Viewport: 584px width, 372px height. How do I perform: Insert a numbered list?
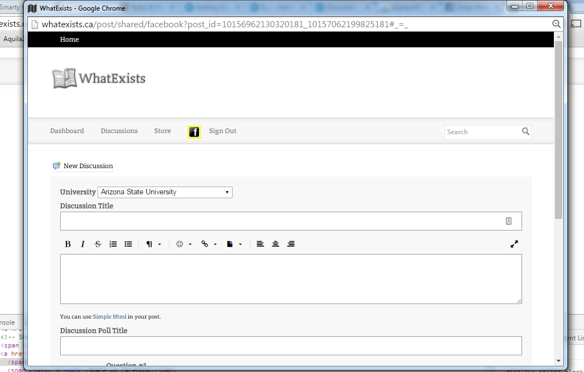tap(113, 244)
